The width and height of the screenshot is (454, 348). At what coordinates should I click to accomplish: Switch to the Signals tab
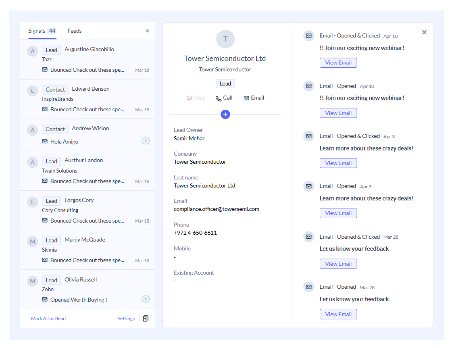[x=42, y=31]
